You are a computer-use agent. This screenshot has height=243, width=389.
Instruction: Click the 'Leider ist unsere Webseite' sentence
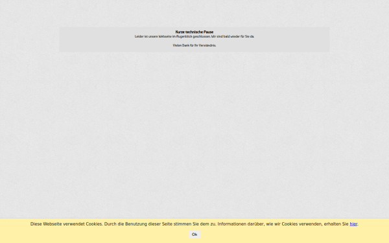(194, 36)
